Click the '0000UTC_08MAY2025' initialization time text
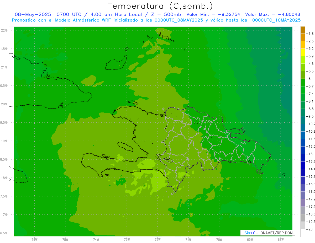 179,20
